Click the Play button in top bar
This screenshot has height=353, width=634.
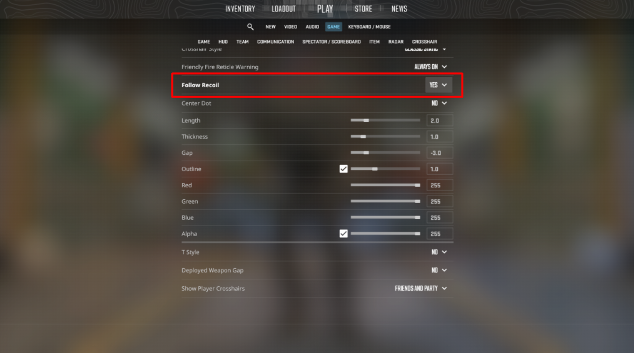[324, 9]
